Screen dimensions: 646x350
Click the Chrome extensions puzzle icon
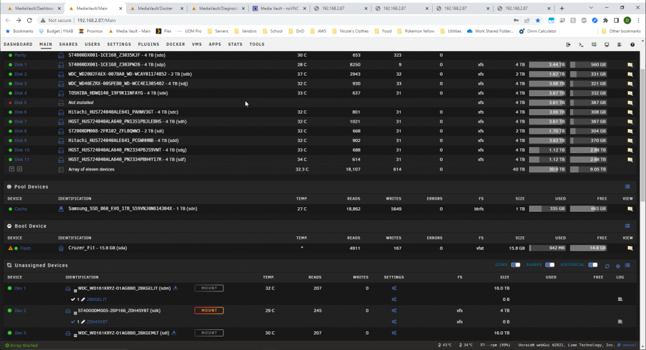(x=605, y=20)
